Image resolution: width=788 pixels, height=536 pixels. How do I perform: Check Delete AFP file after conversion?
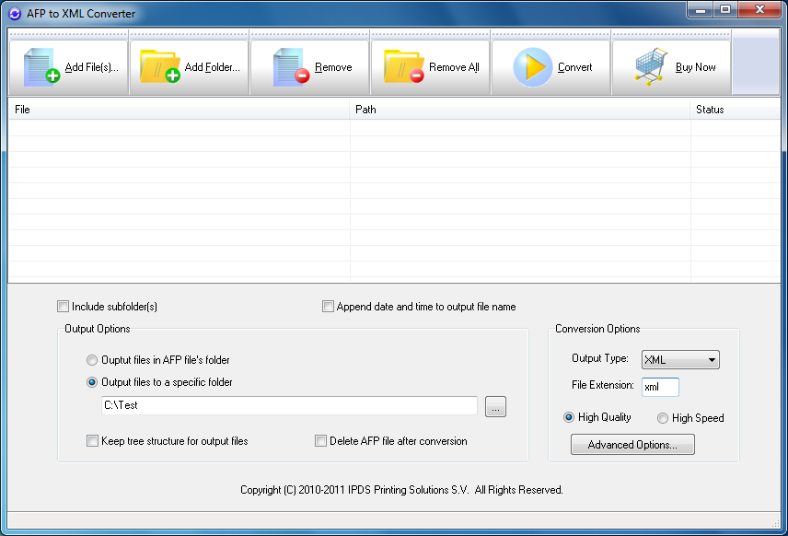tap(319, 440)
